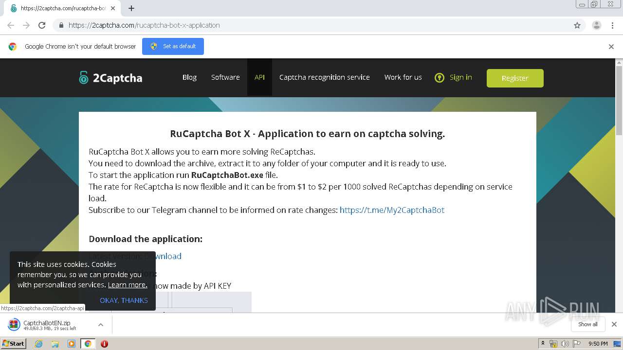Open the Windows Start menu
This screenshot has height=350, width=623.
coord(13,344)
